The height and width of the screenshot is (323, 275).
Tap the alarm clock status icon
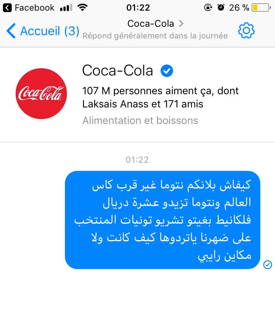221,8
